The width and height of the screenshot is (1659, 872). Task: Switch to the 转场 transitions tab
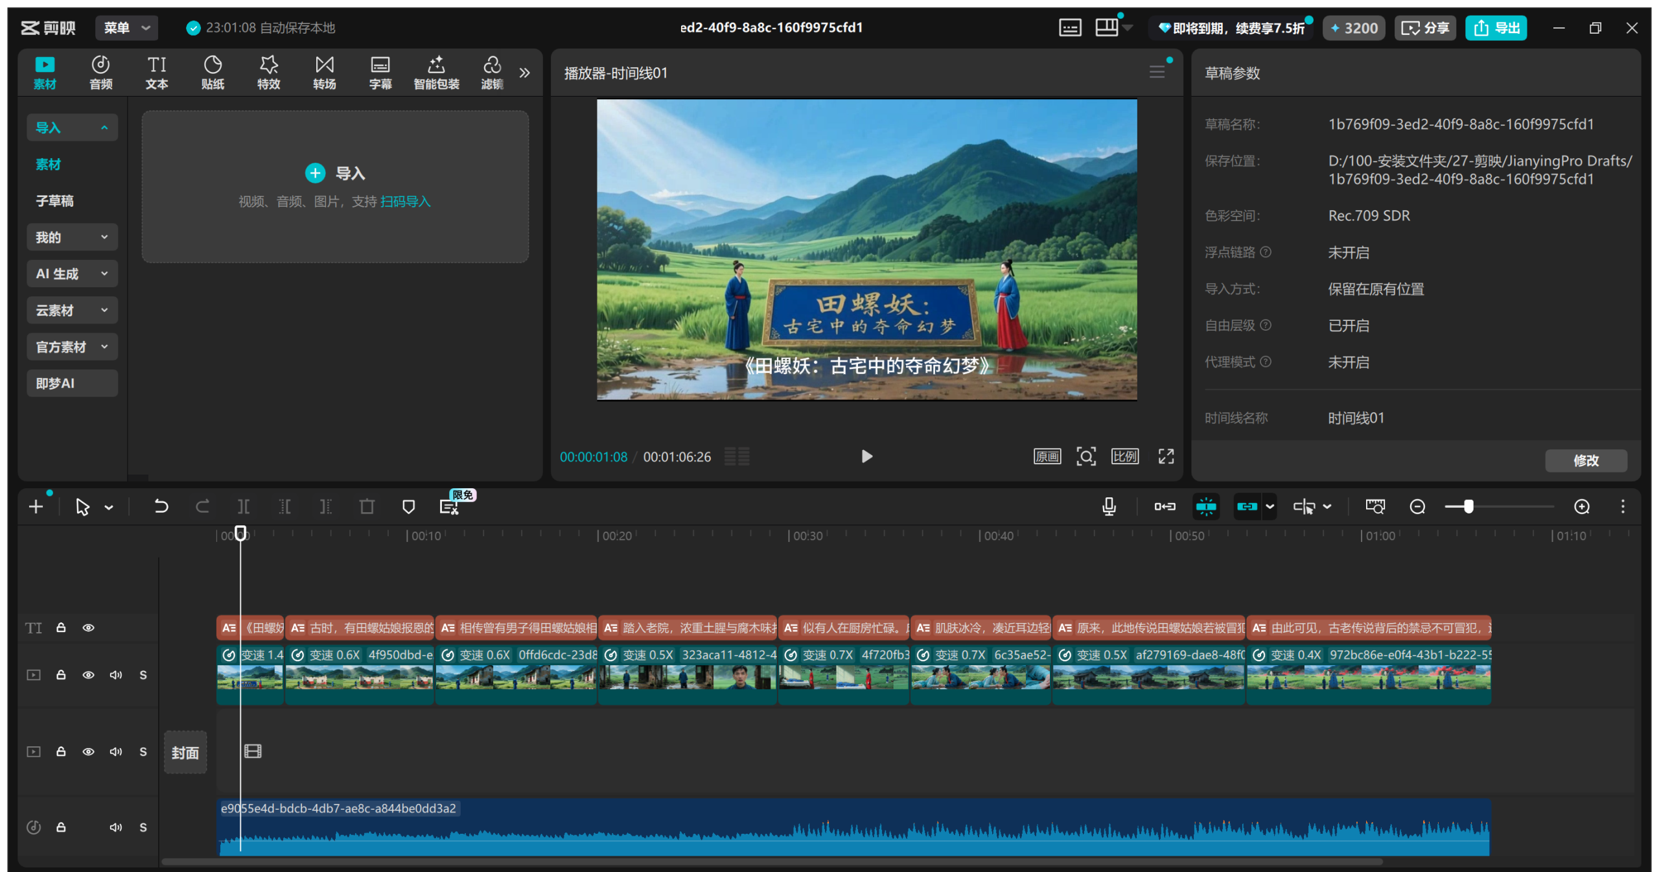[324, 72]
